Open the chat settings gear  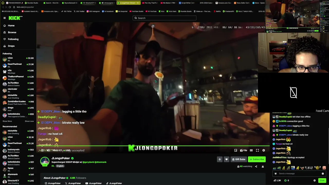315,181
